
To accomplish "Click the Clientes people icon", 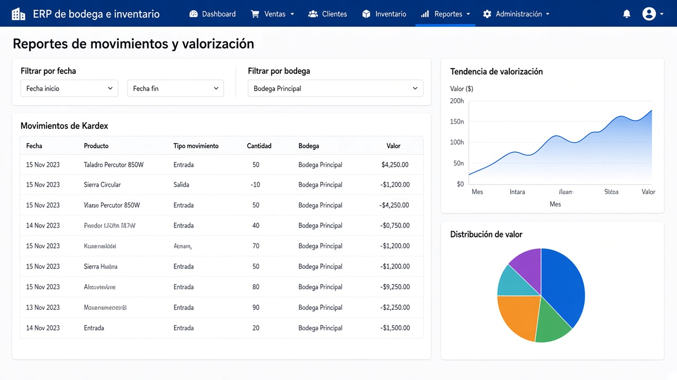I will click(313, 14).
